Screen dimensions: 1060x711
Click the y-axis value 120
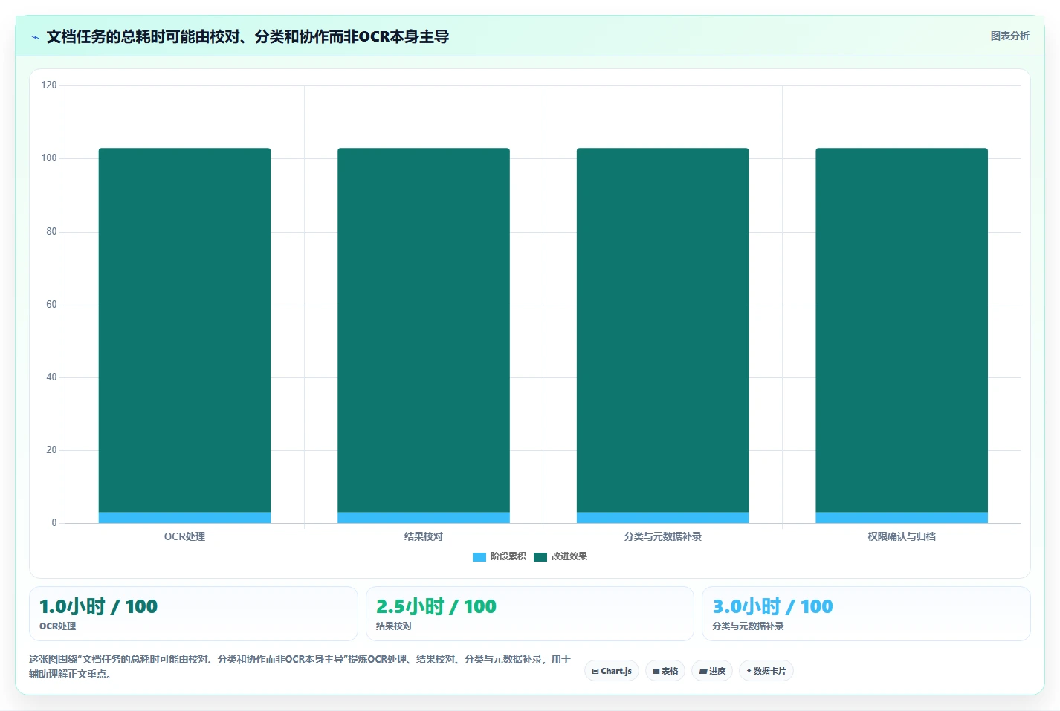49,85
